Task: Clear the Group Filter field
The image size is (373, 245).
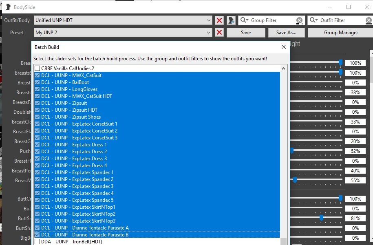Action: click(299, 20)
